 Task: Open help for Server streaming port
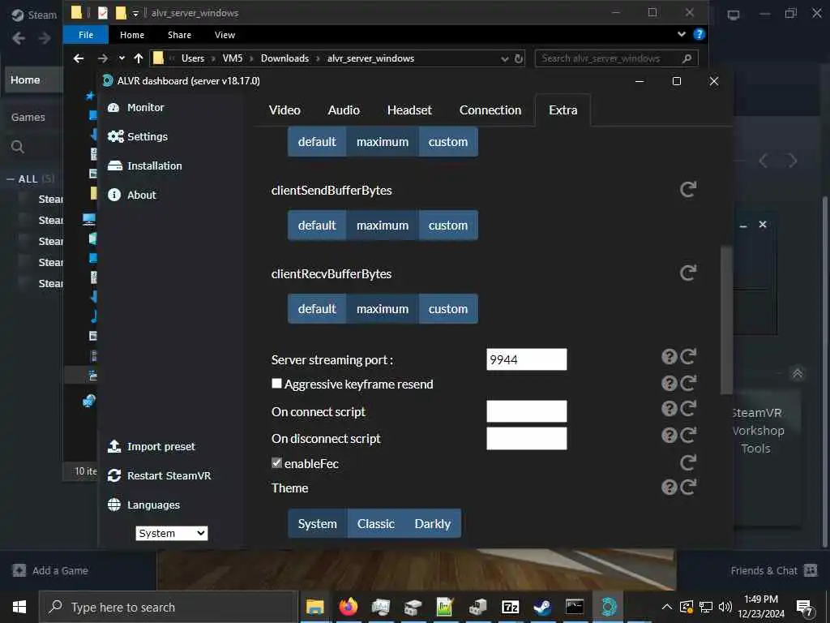coord(669,357)
